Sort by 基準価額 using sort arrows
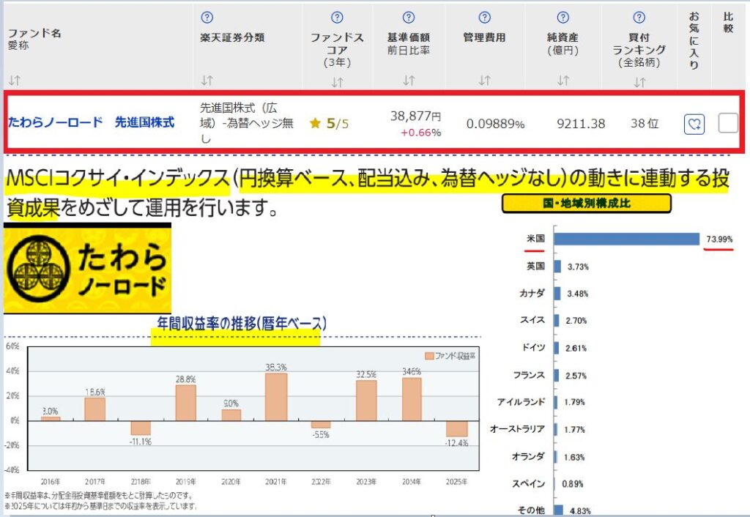 pos(409,81)
